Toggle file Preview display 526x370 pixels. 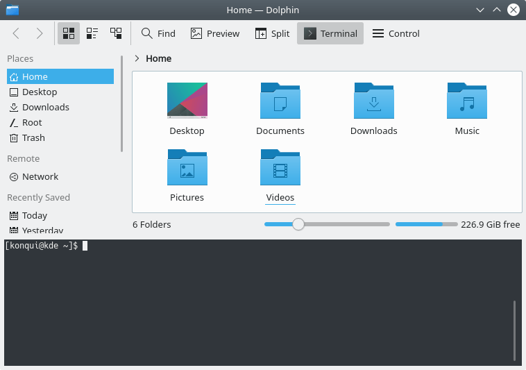[x=215, y=33]
